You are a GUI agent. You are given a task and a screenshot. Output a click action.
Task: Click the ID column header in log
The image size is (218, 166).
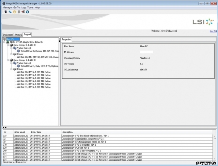tap(8, 132)
